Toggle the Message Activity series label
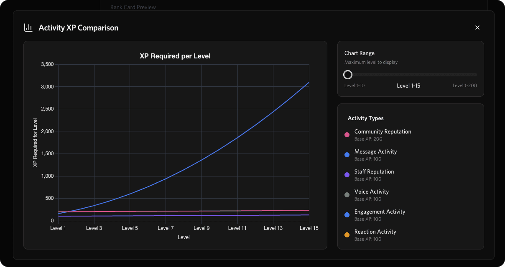The width and height of the screenshot is (505, 267). [375, 151]
